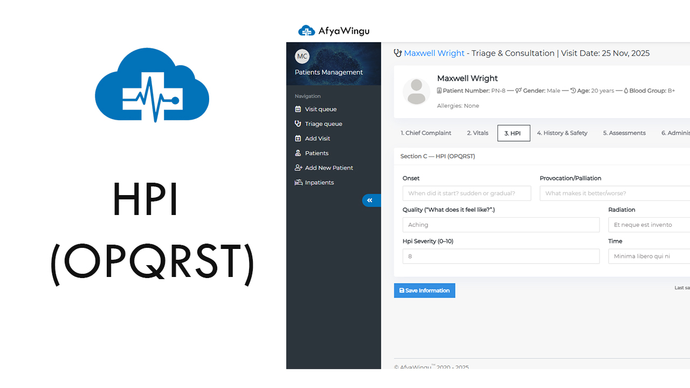This screenshot has width=690, height=388.
Task: Open Inpatients via the hospital bed icon
Action: [x=298, y=182]
